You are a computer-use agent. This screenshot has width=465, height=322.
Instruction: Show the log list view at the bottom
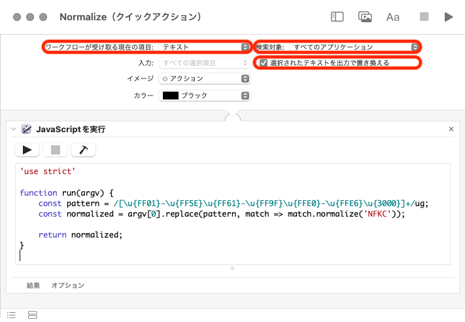(x=11, y=315)
